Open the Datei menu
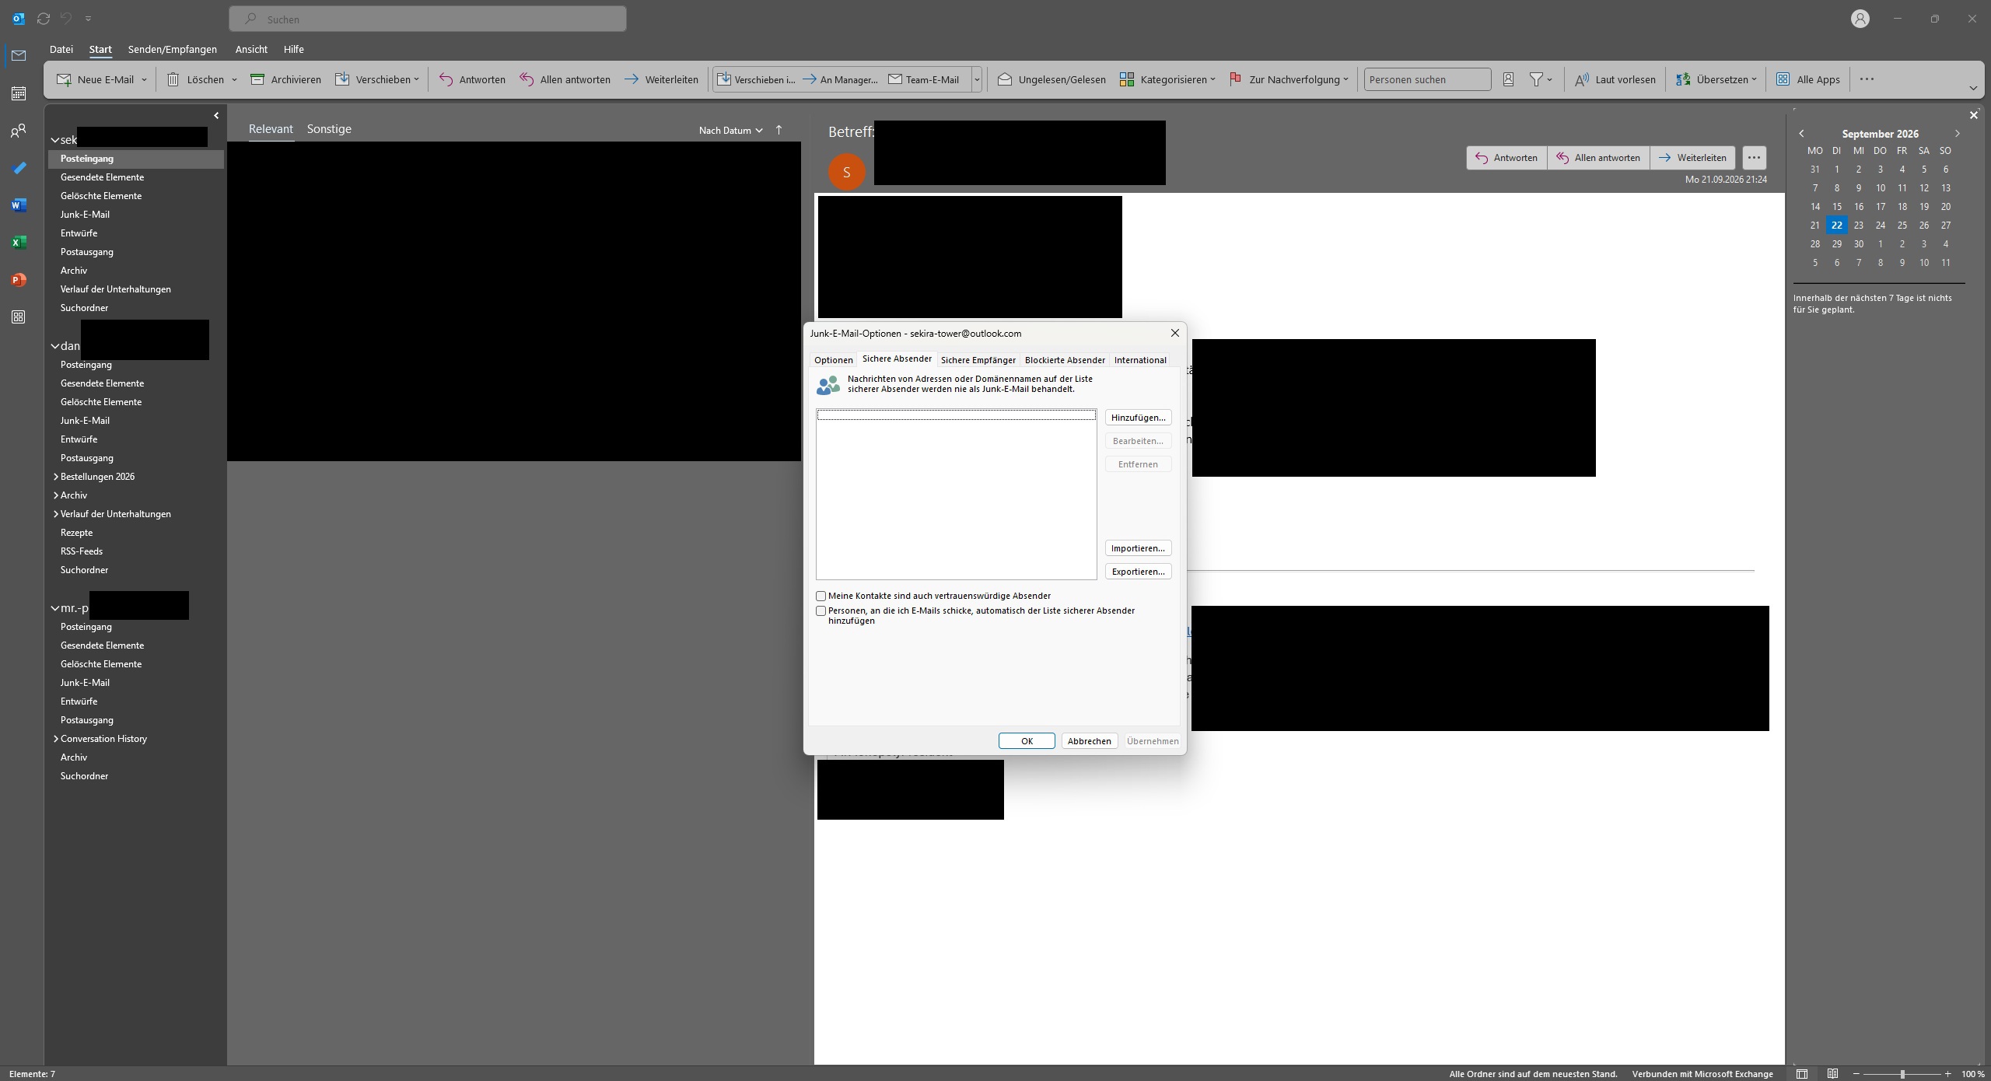 click(61, 49)
